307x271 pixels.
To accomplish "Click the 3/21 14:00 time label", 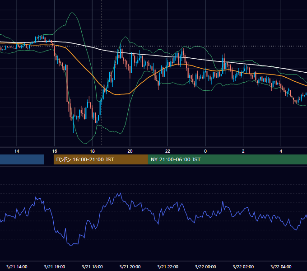I will coord(17,266).
